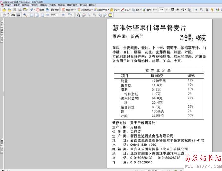Select the Crop tool icon

pyautogui.click(x=207, y=10)
